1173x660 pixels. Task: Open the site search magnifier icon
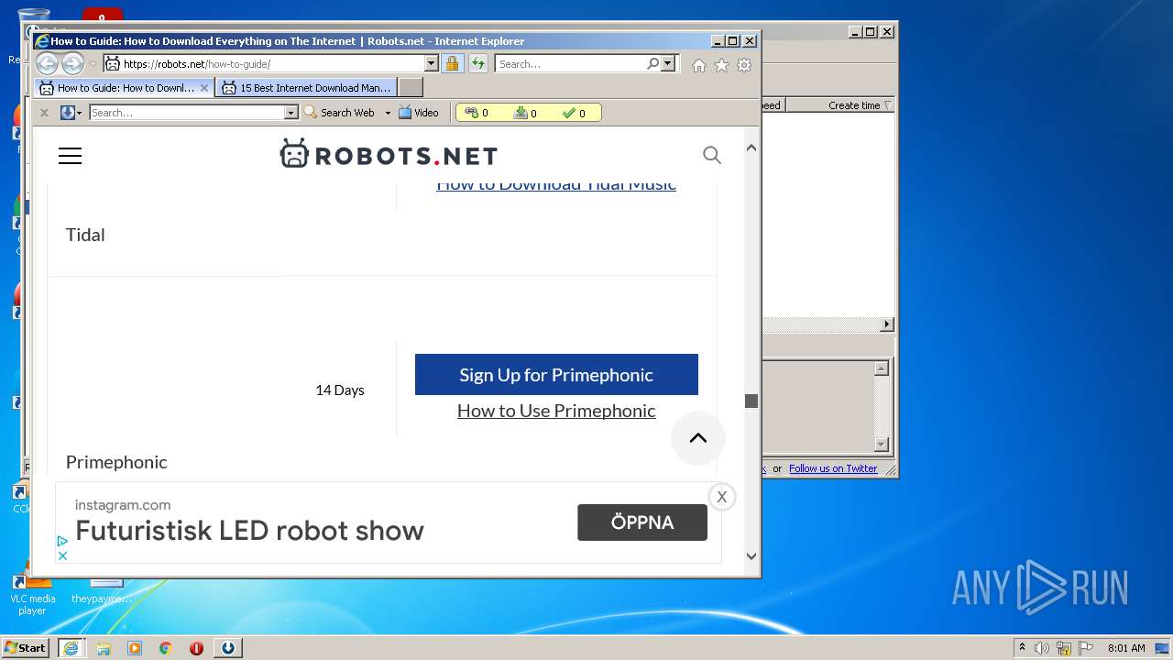click(x=712, y=155)
